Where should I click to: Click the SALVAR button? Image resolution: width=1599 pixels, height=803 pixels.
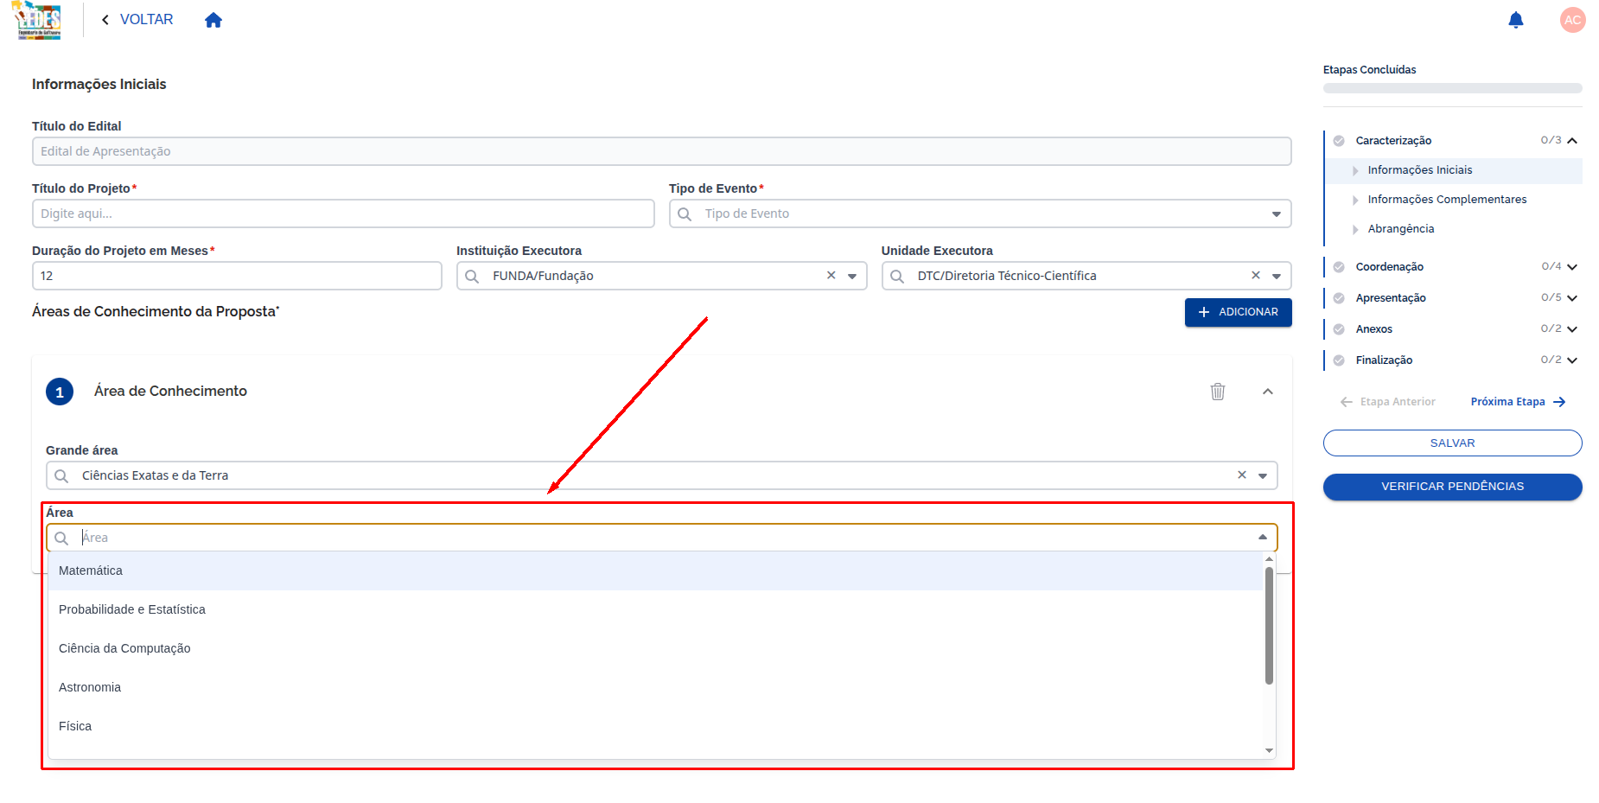[1452, 443]
